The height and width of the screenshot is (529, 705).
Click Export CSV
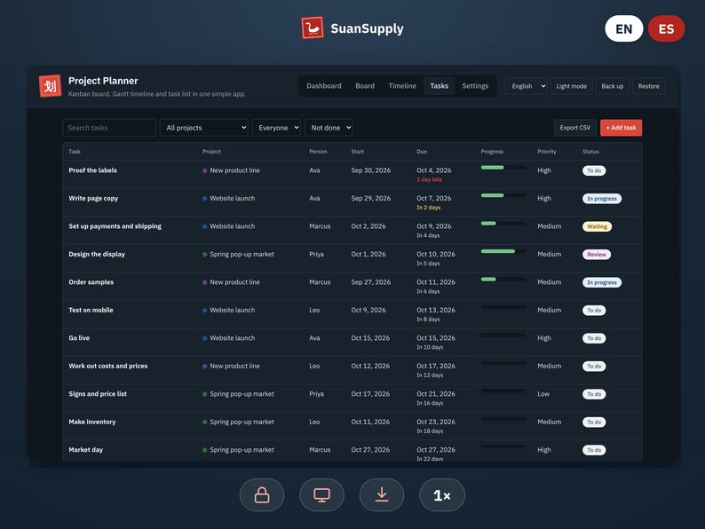point(575,128)
